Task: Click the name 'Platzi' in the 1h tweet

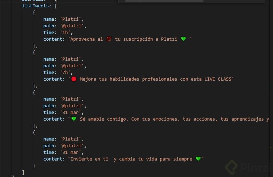Action: (x=70, y=19)
